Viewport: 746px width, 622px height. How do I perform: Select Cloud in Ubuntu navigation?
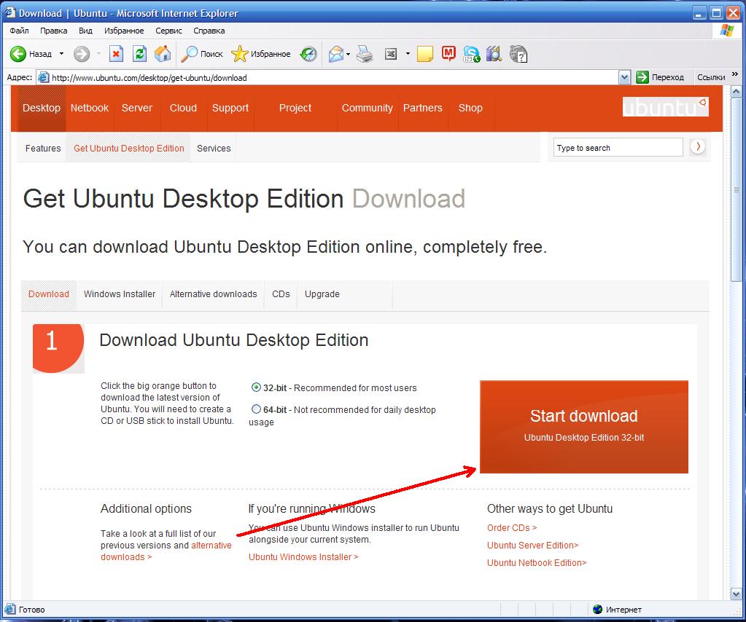click(183, 109)
